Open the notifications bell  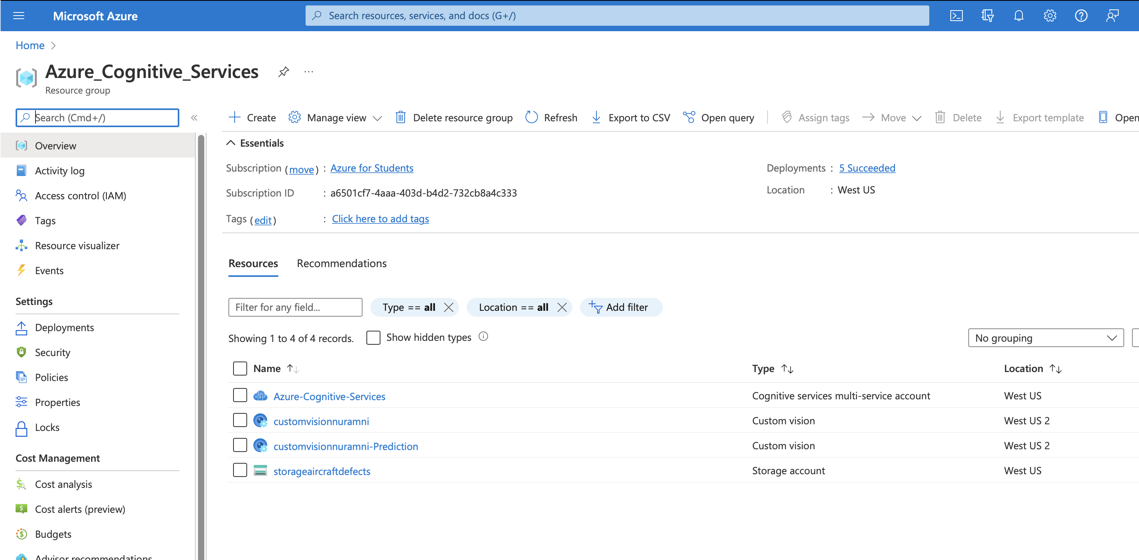[x=1019, y=16]
